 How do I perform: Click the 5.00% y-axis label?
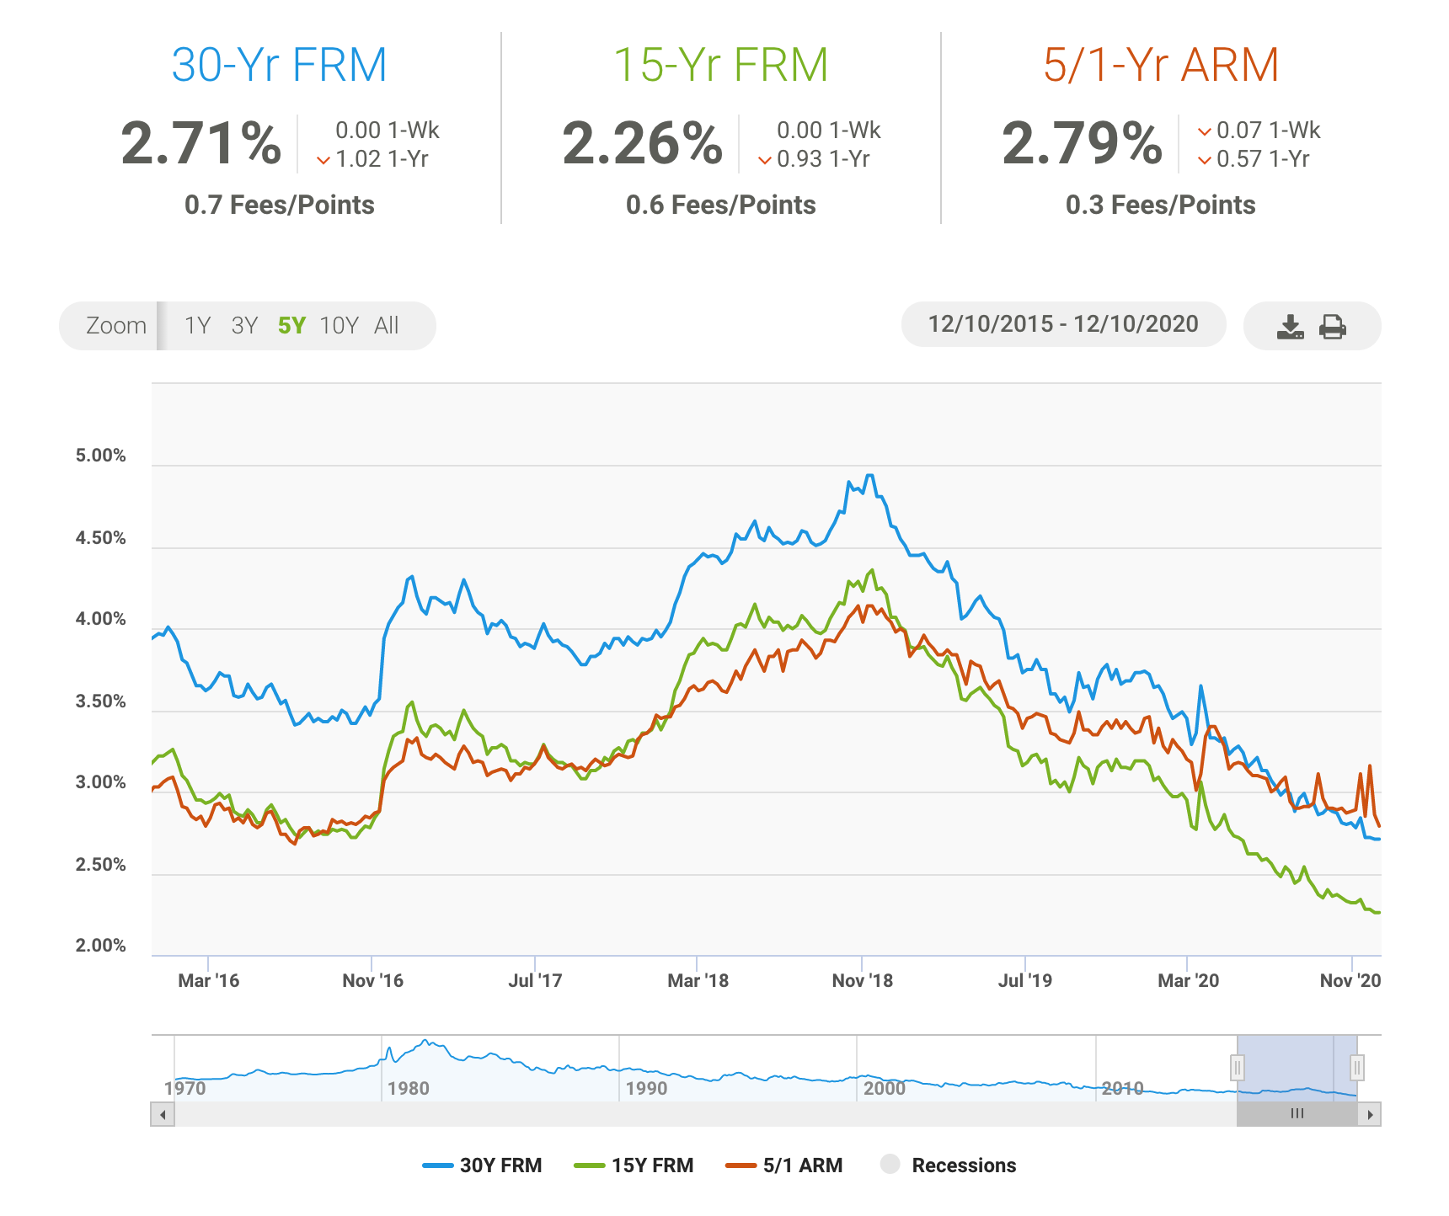coord(100,456)
